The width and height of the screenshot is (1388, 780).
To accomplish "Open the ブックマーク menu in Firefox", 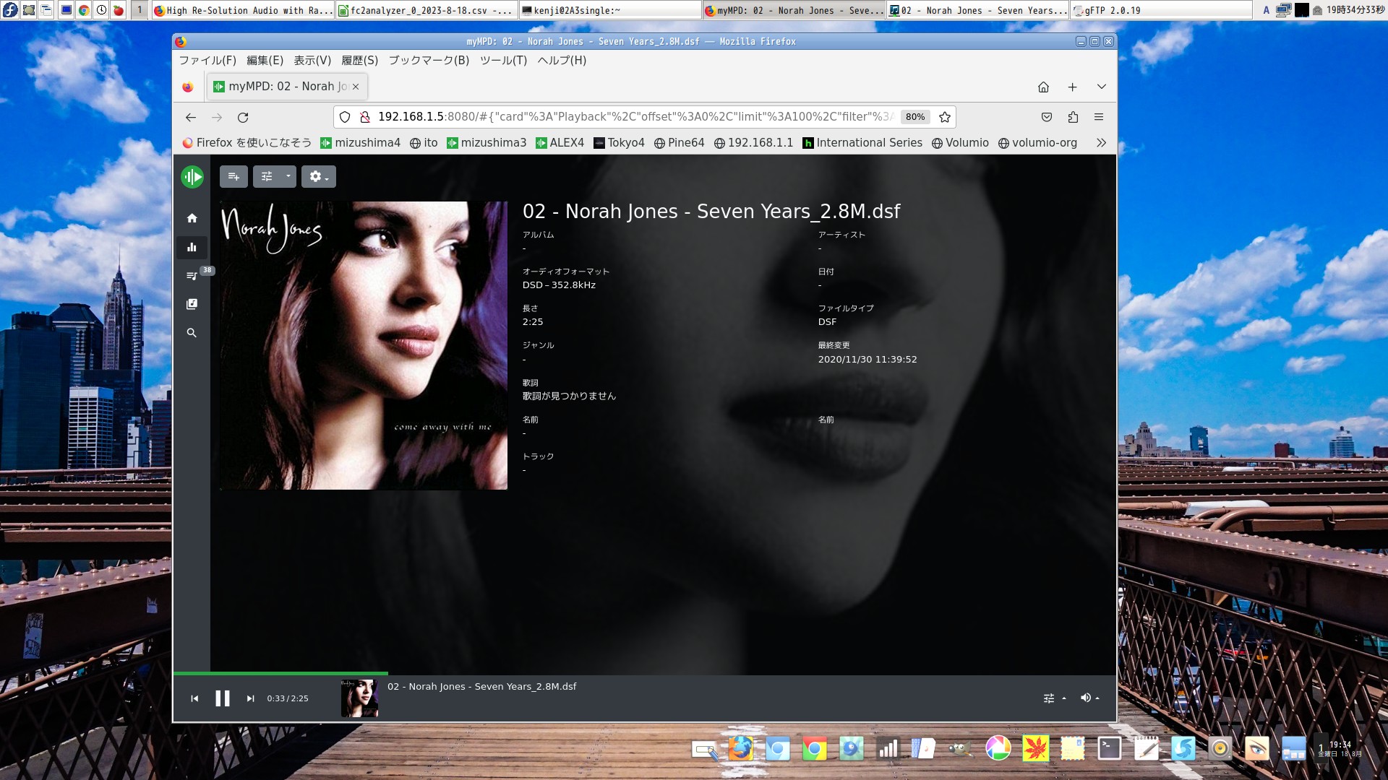I will pos(427,61).
